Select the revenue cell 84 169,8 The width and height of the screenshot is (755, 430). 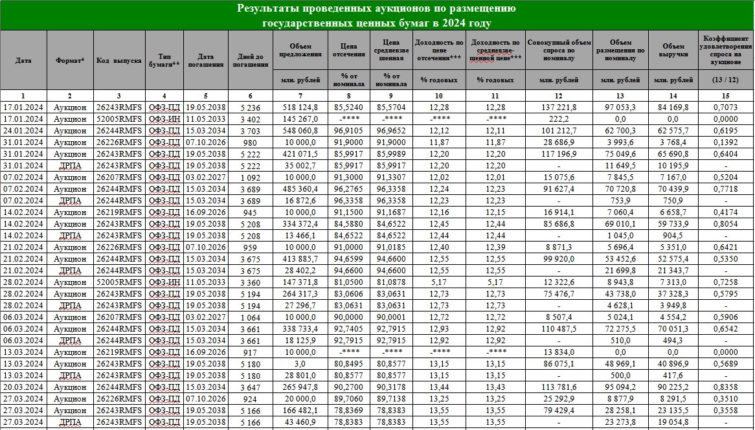[673, 107]
